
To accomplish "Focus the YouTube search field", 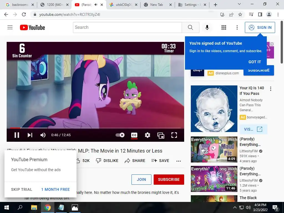I will (x=127, y=27).
